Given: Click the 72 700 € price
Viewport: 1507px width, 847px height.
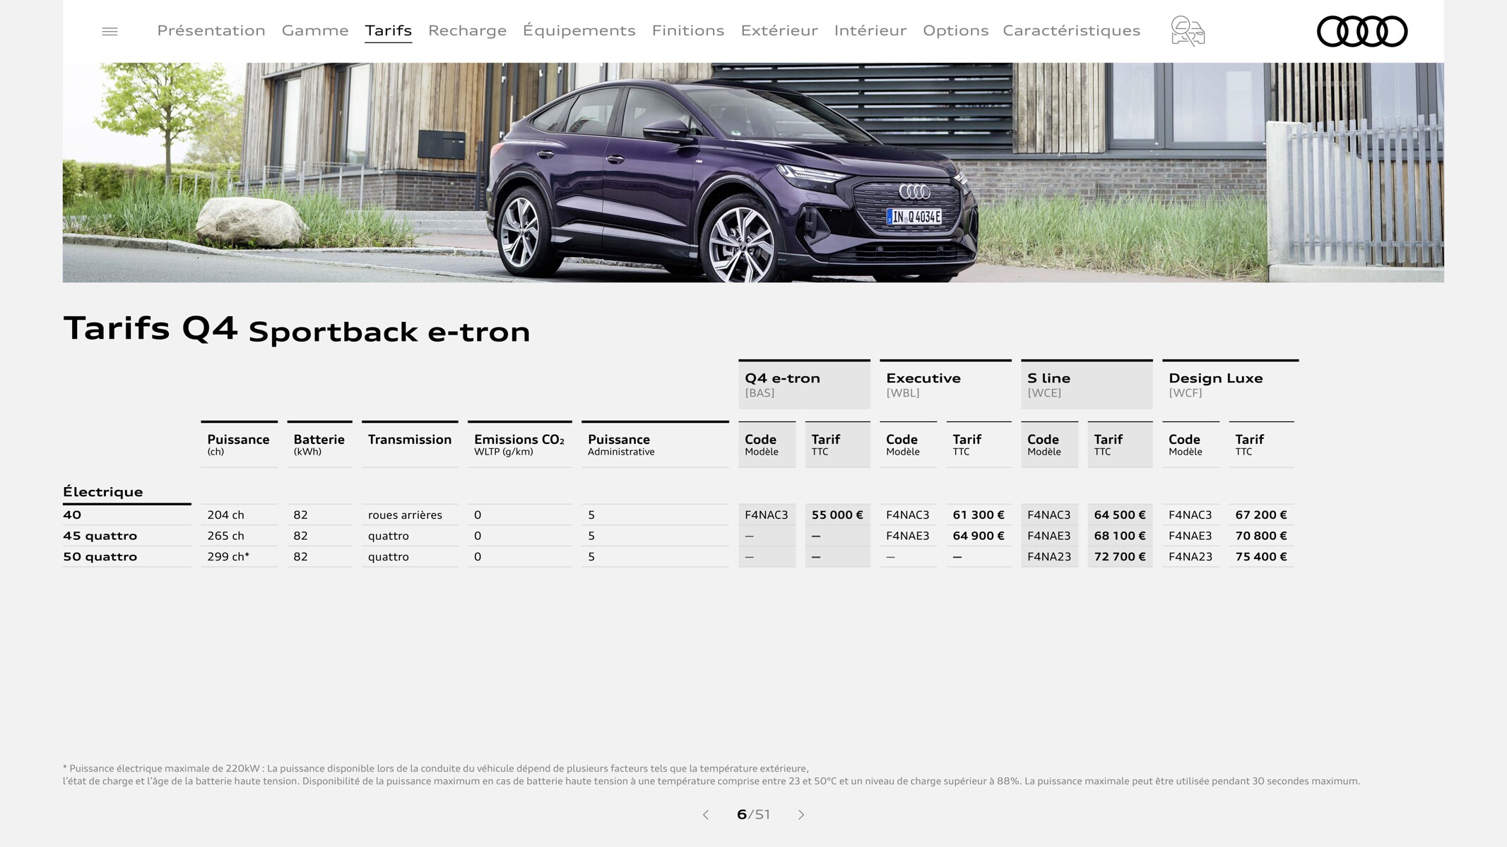Looking at the screenshot, I should coord(1120,556).
